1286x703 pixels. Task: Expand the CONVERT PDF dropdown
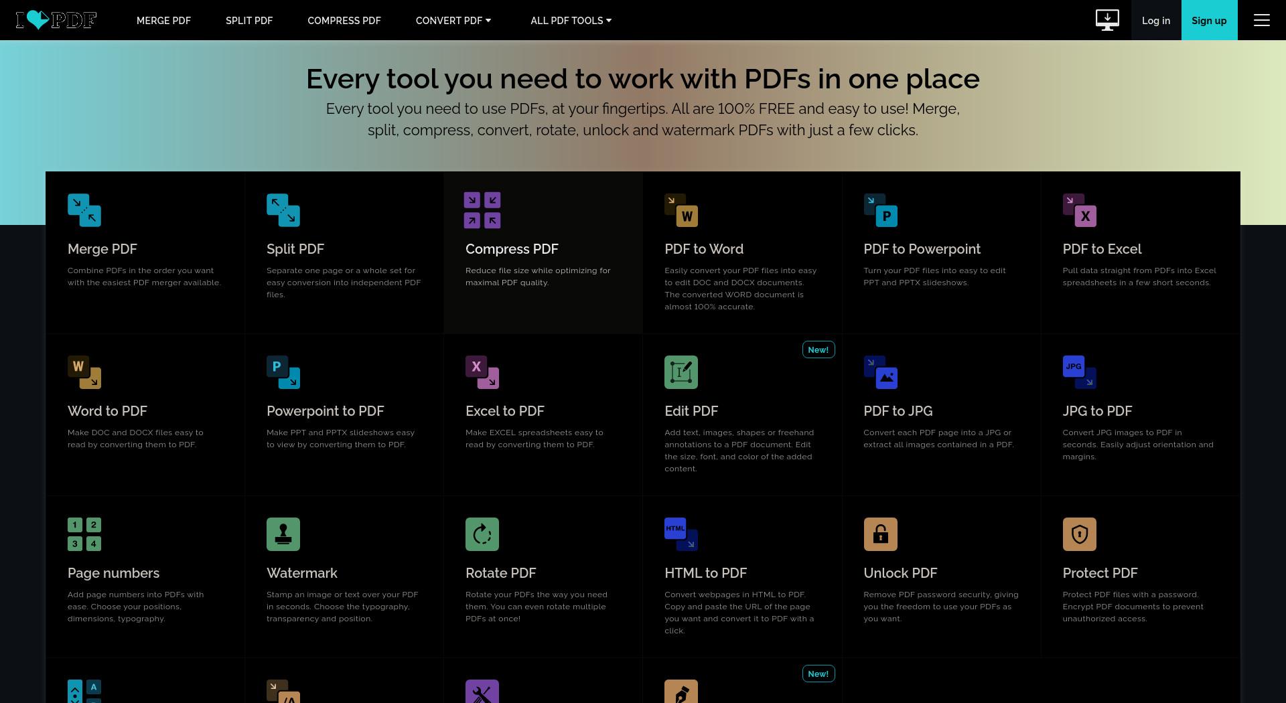(x=453, y=21)
